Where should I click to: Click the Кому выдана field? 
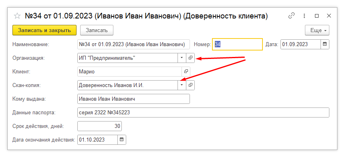coord(134,99)
